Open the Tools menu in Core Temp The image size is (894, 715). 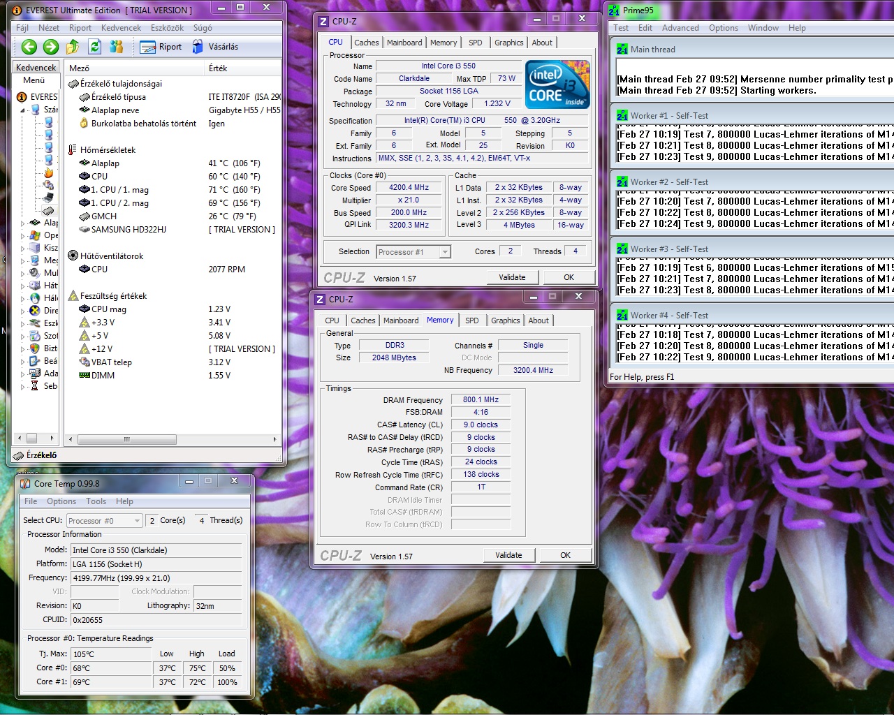(96, 501)
